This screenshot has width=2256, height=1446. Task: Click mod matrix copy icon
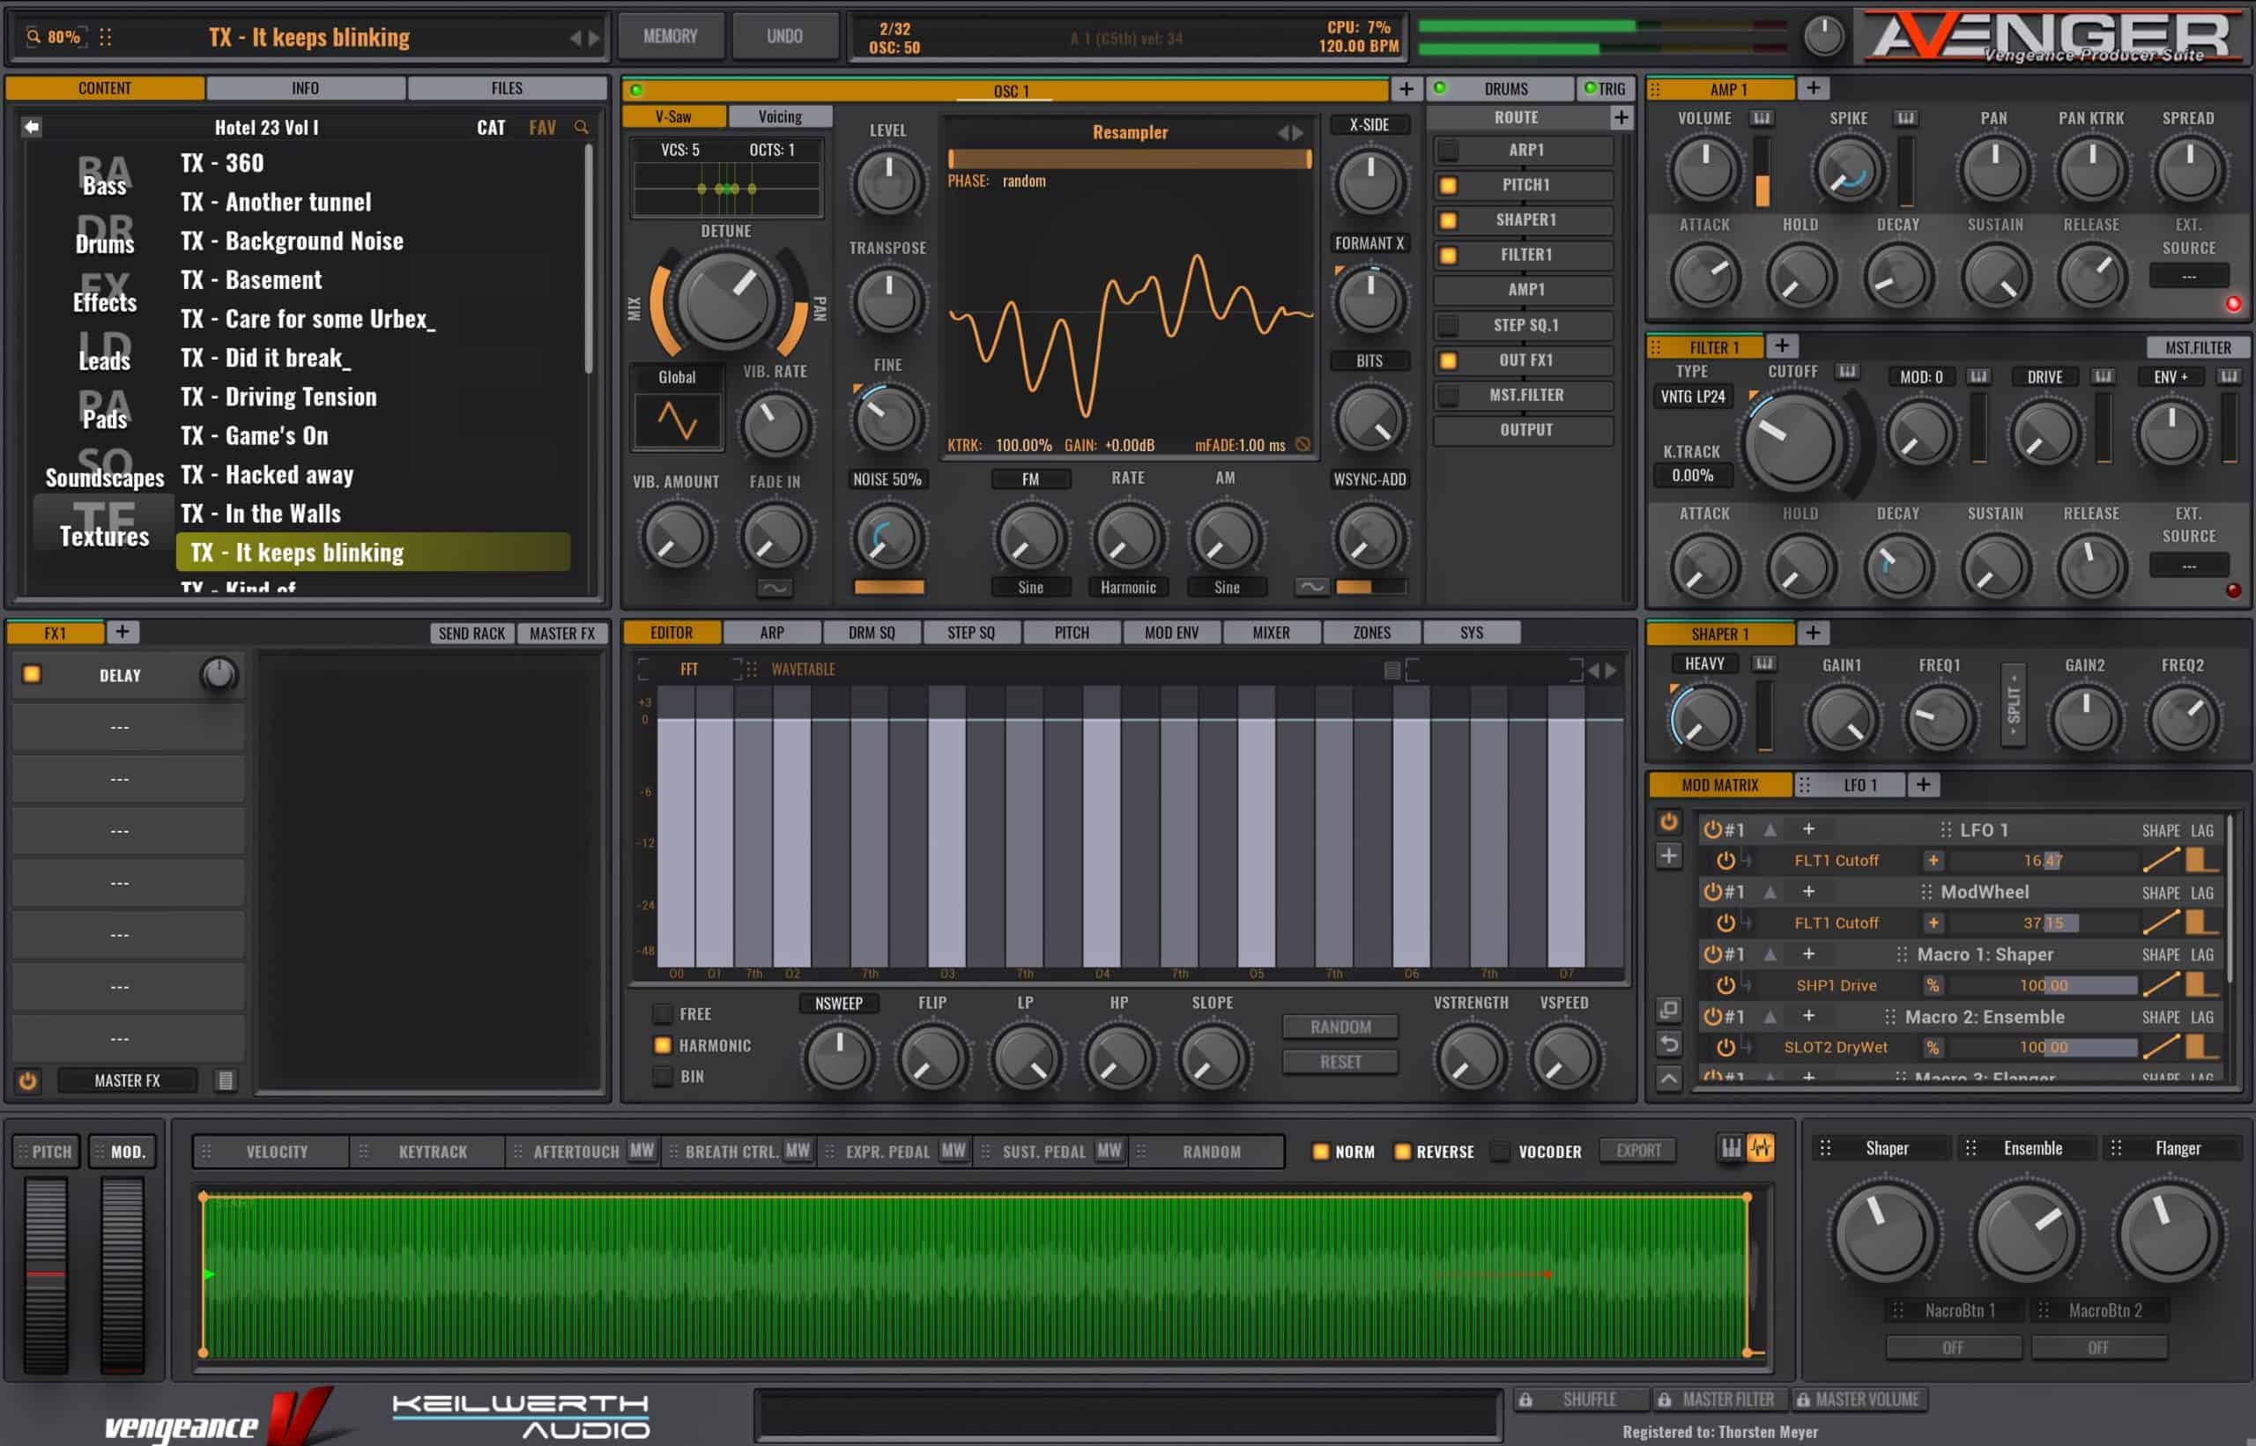[1668, 1010]
